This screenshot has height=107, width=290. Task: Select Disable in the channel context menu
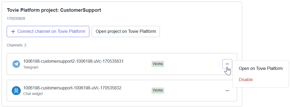246,80
